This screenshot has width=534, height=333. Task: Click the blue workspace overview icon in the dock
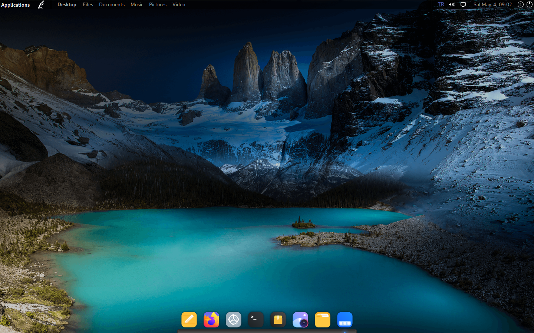345,320
